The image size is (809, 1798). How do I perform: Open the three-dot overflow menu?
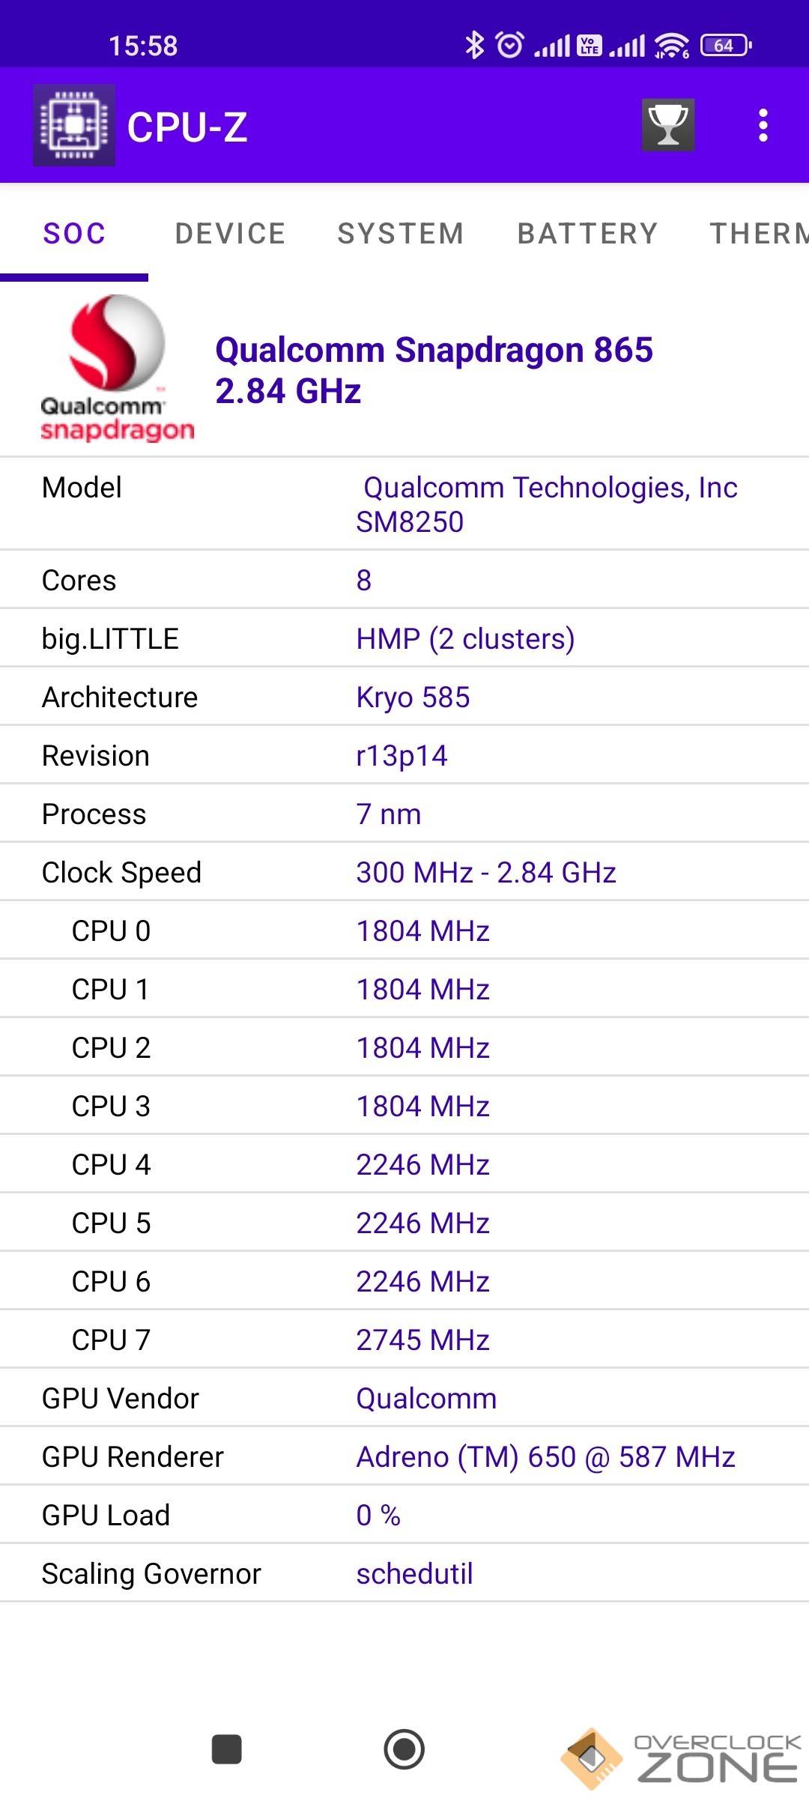tap(763, 125)
